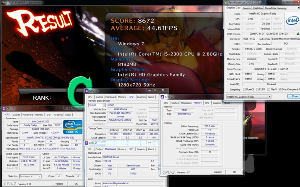
Task: Click the CAS# Latency value '7.0 clocks'
Action: point(210,134)
